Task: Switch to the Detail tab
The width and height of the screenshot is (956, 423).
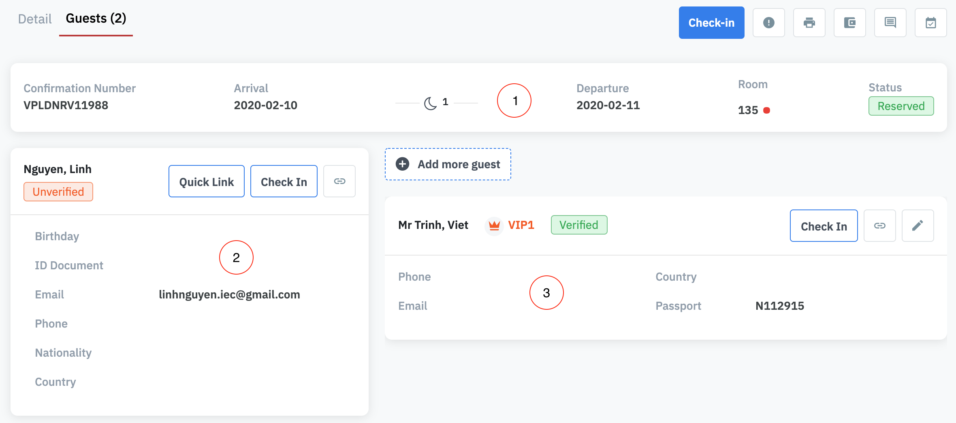Action: [35, 19]
